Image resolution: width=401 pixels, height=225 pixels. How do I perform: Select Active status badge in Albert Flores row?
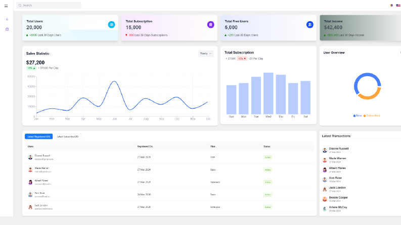(x=268, y=182)
